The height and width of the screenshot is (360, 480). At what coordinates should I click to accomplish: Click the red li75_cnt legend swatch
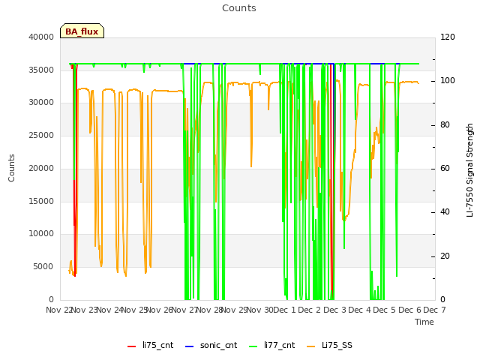click(x=132, y=346)
